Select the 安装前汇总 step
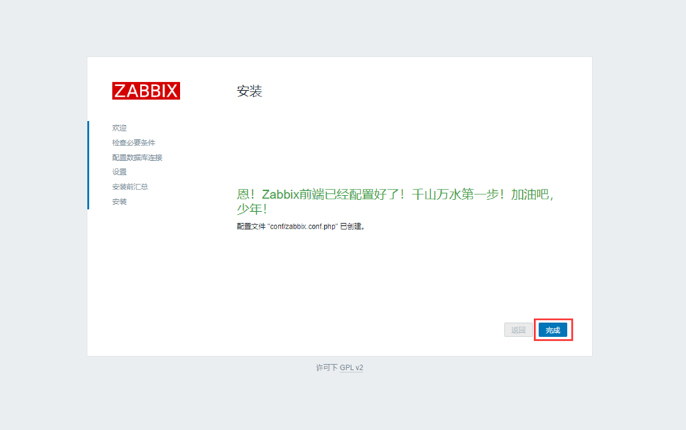This screenshot has width=686, height=430. (130, 187)
